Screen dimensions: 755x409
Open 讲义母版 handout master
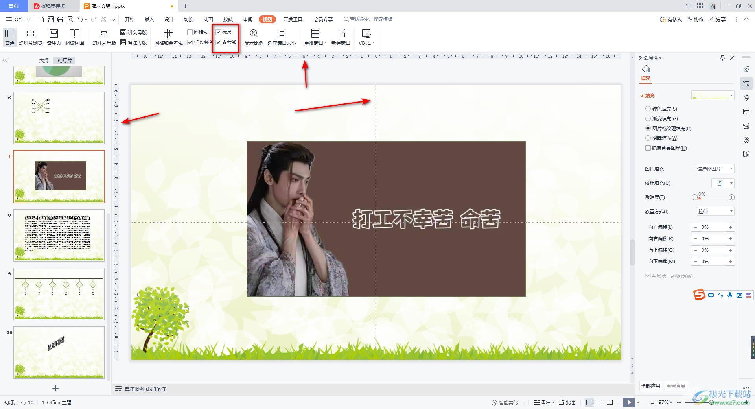(x=134, y=32)
